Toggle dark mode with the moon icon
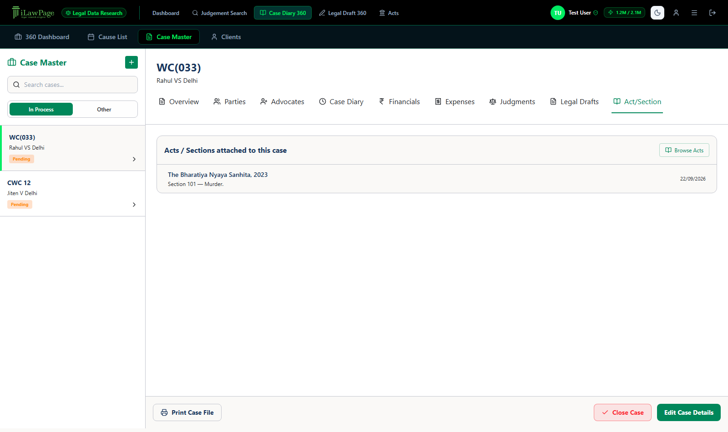 657,13
